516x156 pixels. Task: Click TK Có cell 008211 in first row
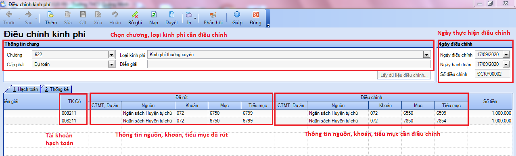(x=74, y=113)
